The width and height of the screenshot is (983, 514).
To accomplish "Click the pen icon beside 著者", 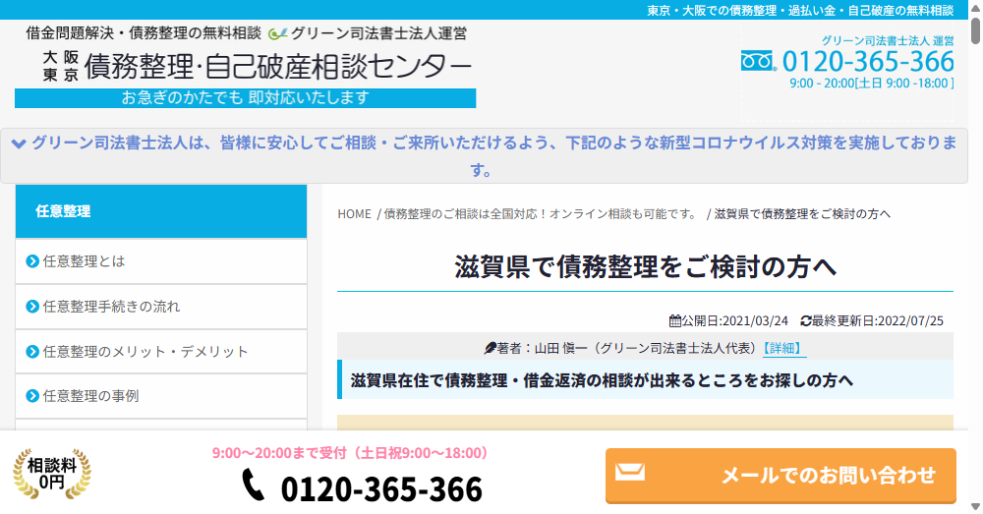I will pos(490,348).
